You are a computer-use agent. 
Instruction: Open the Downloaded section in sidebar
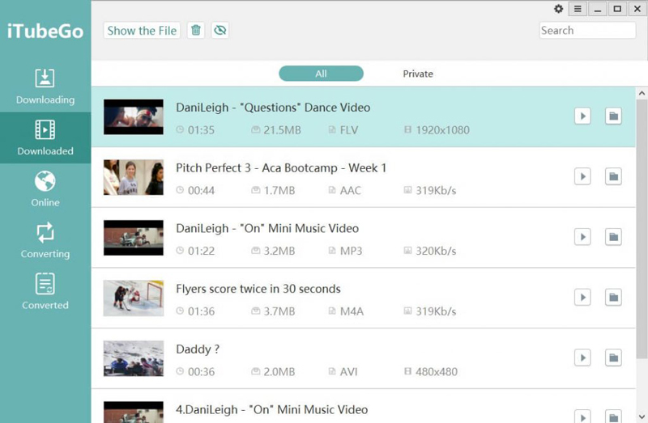[45, 137]
